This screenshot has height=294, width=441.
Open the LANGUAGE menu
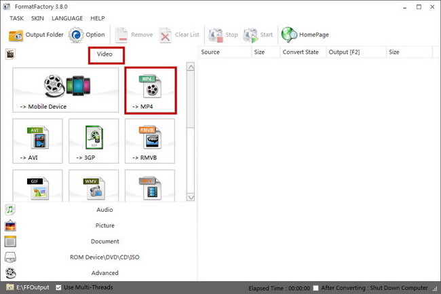click(x=67, y=18)
